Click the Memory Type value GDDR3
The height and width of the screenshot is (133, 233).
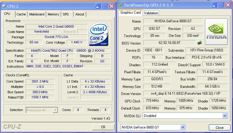tap(157, 79)
